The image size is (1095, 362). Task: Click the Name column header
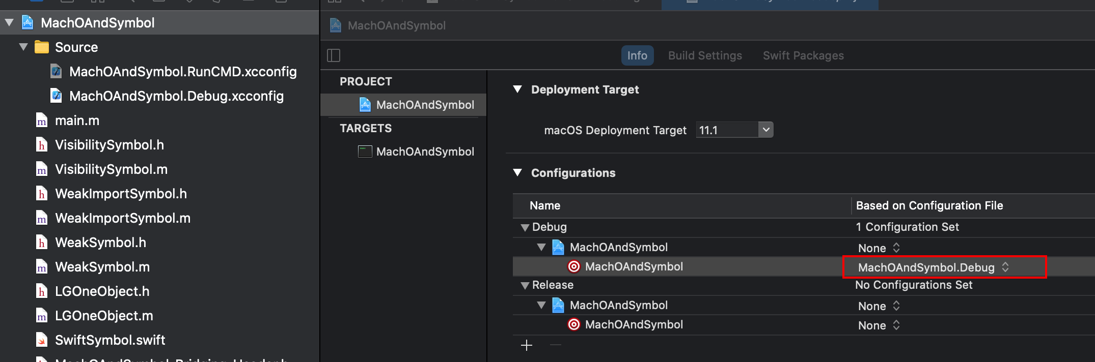point(545,205)
